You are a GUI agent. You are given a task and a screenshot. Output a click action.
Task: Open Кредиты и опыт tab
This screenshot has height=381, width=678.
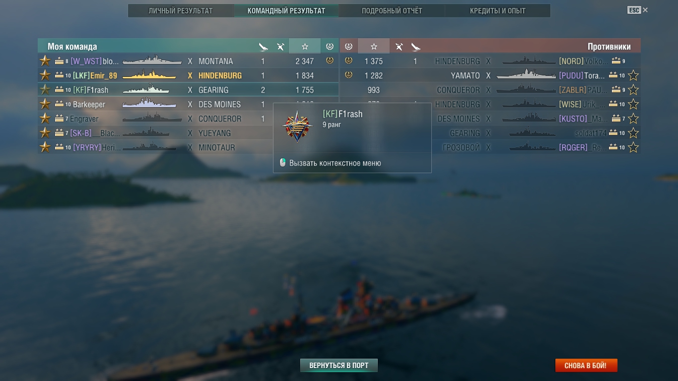tap(498, 10)
